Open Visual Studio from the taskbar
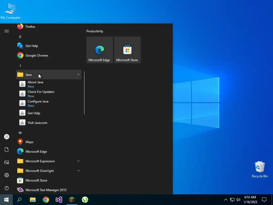 coord(59,200)
